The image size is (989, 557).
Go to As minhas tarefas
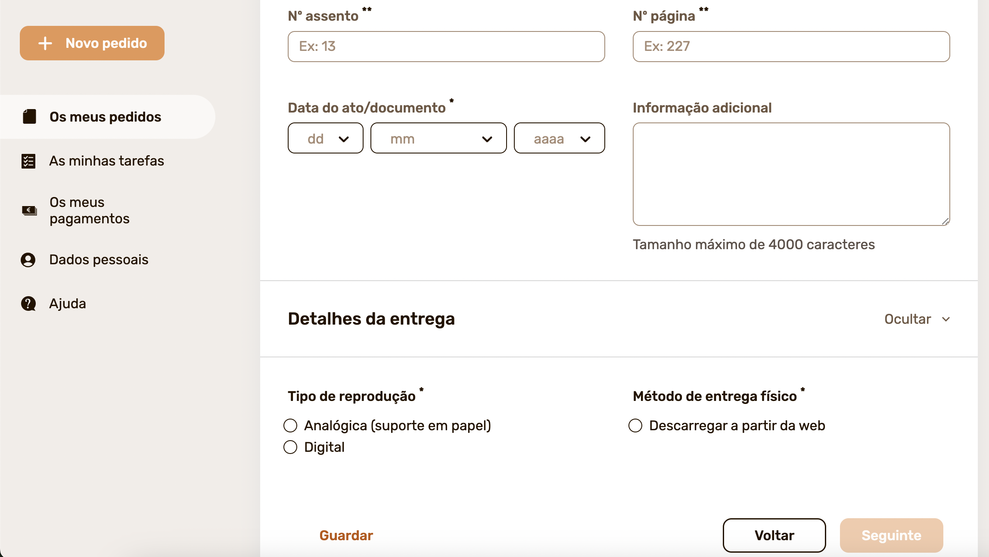pos(106,161)
